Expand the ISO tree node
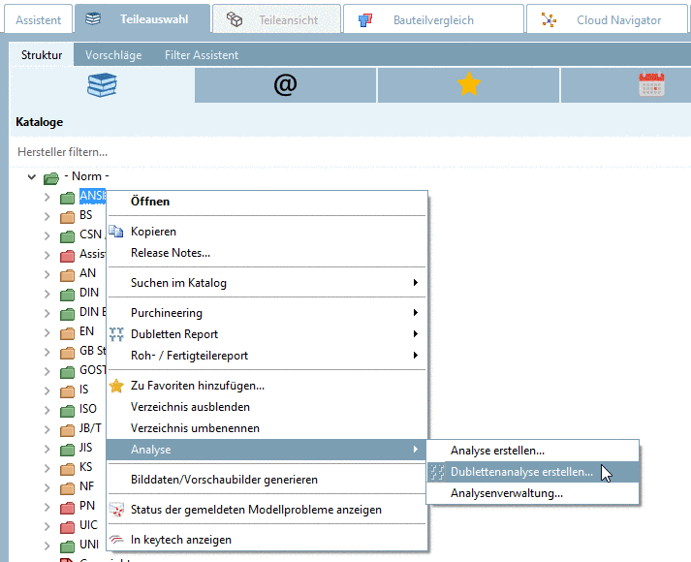The height and width of the screenshot is (562, 691). pos(47,411)
